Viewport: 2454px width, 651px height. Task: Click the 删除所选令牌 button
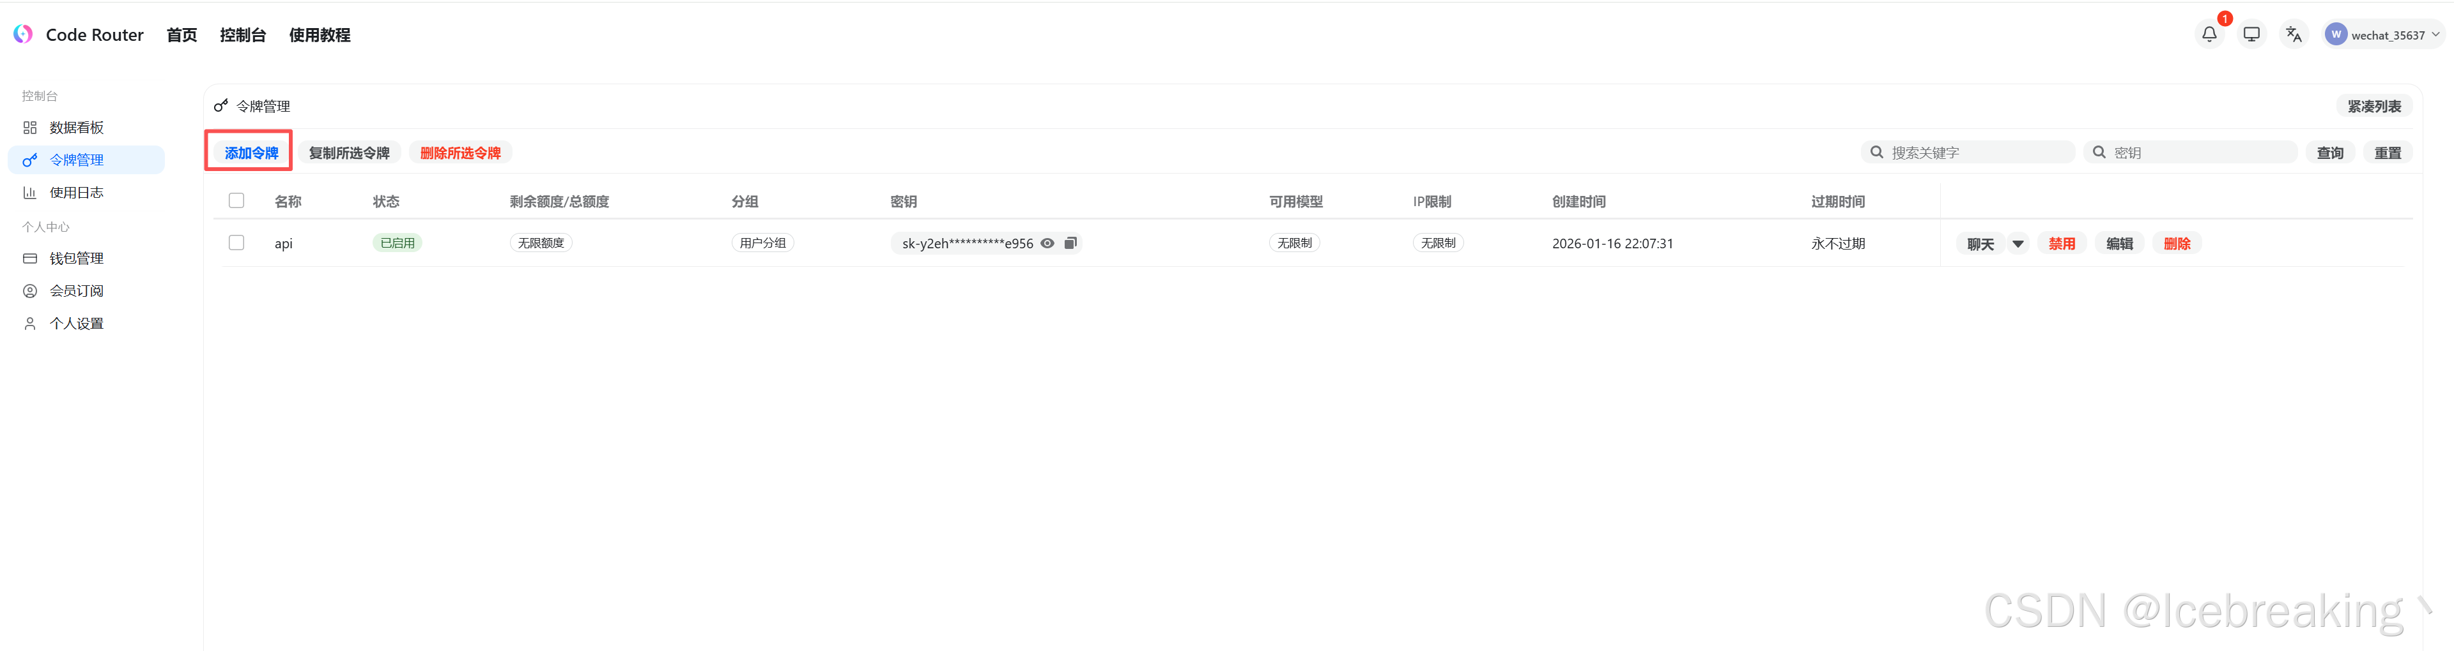(x=460, y=153)
